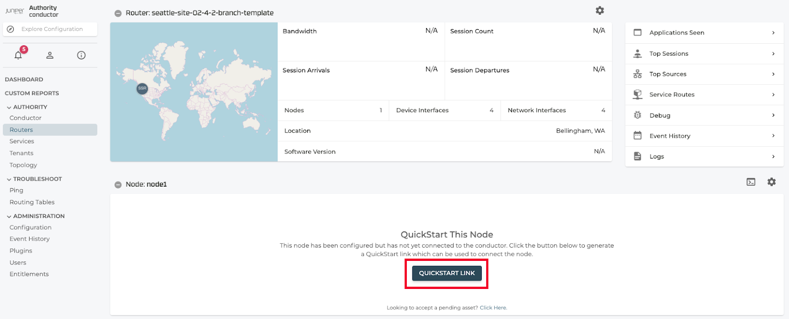The width and height of the screenshot is (789, 319).
Task: Collapse the Node node1 section
Action: click(x=118, y=185)
